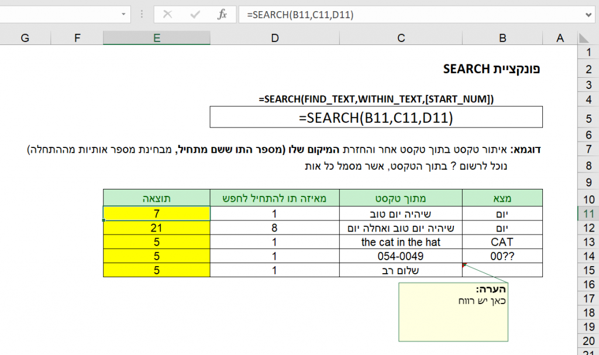The height and width of the screenshot is (355, 599).
Task: Click the fill handle of cell E11
Action: (104, 220)
